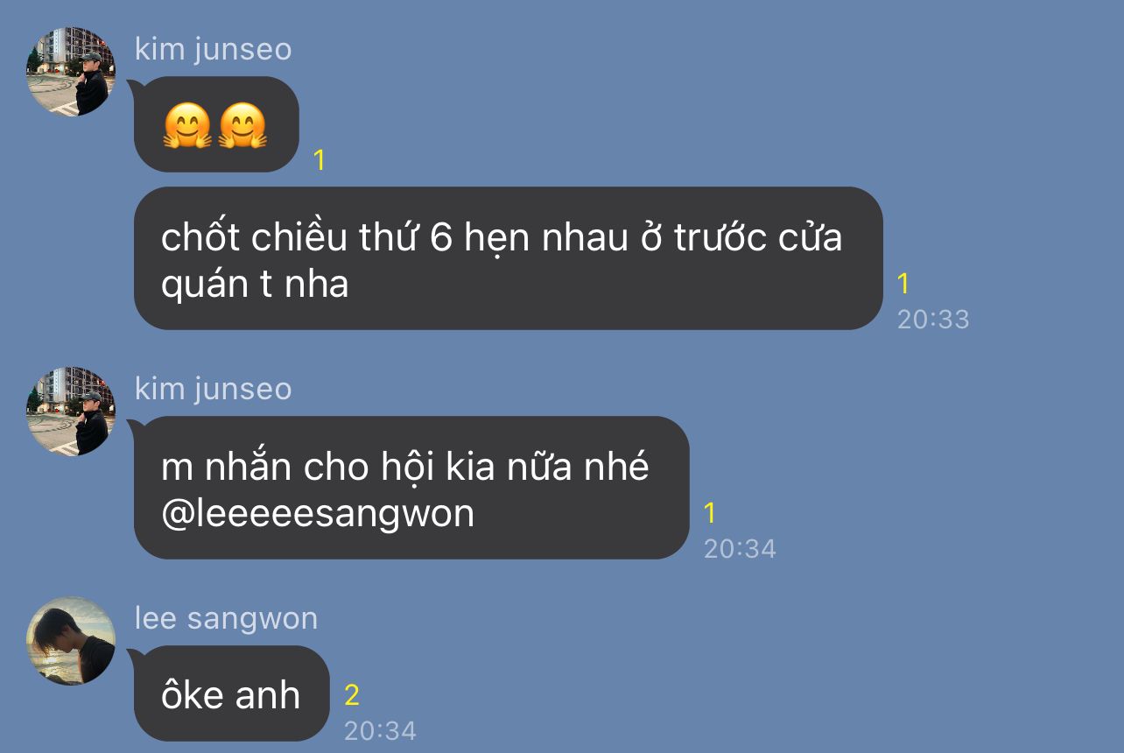
Task: Click the 20:34 timestamp beside the mention message
Action: tap(740, 548)
